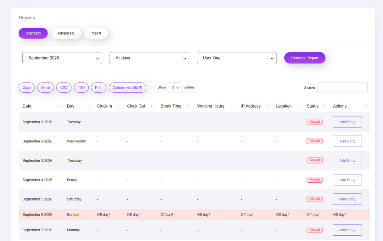Open the All days filter dropdown
The image size is (383, 241).
149,58
